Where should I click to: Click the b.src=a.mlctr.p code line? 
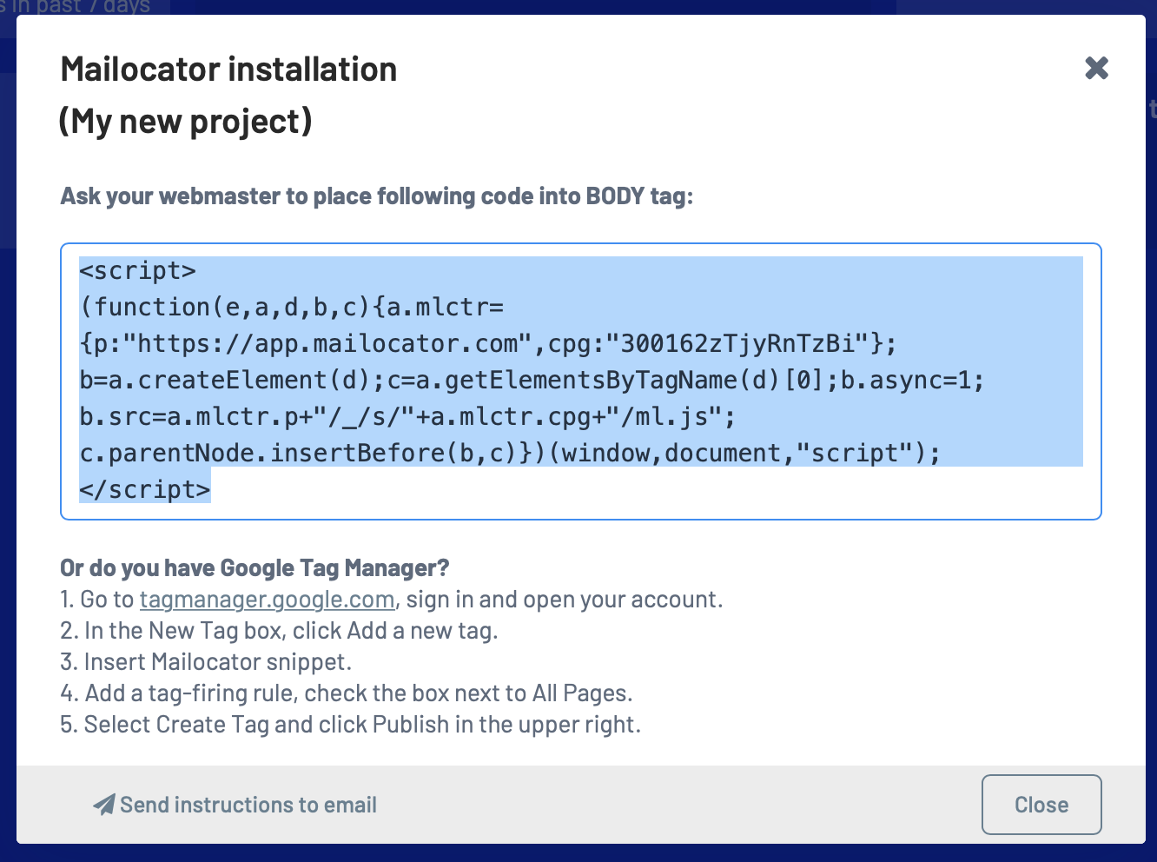pos(407,417)
